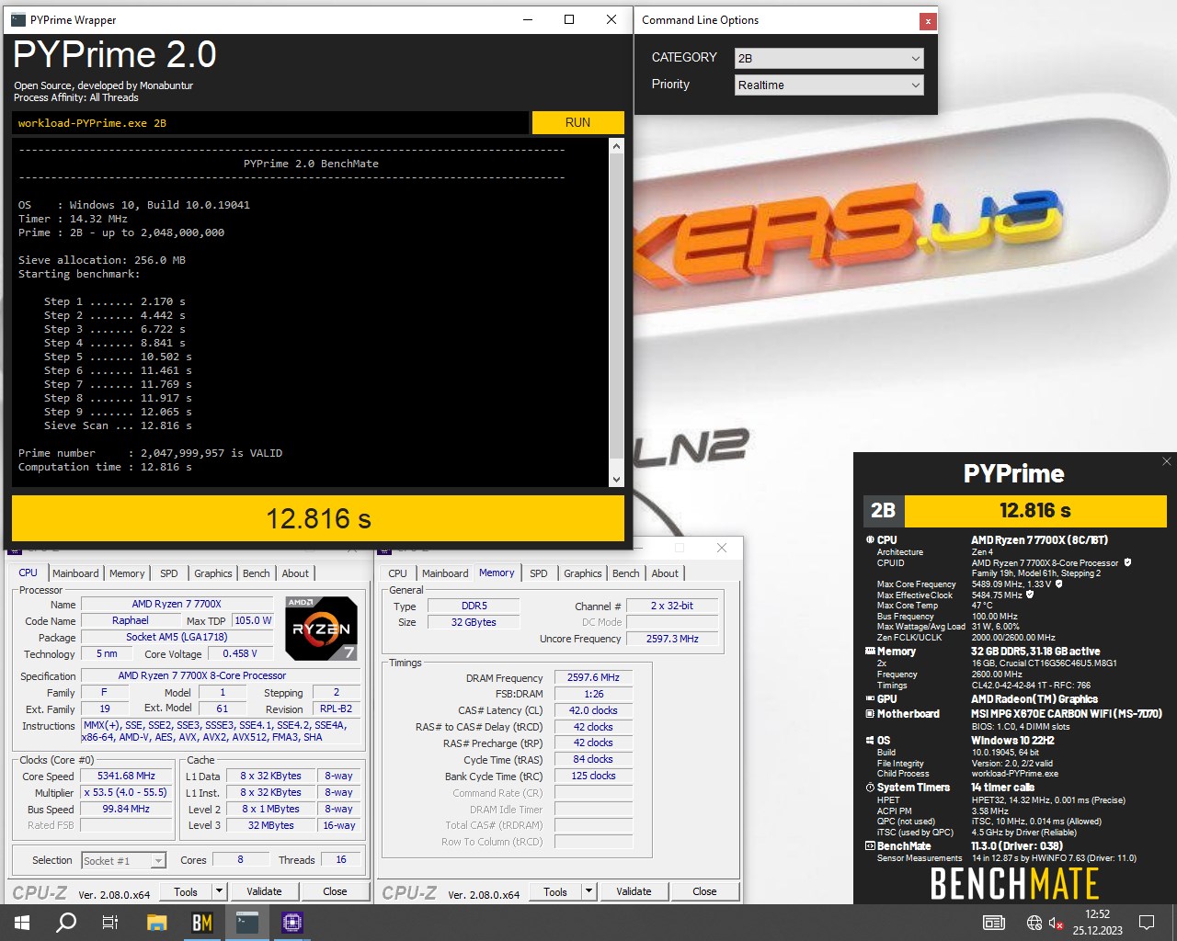Click the yellow RUN button
The height and width of the screenshot is (941, 1177).
pos(577,122)
